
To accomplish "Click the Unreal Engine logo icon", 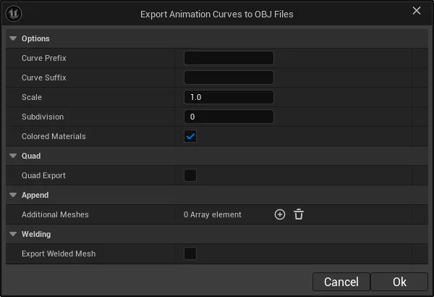I will pos(14,14).
